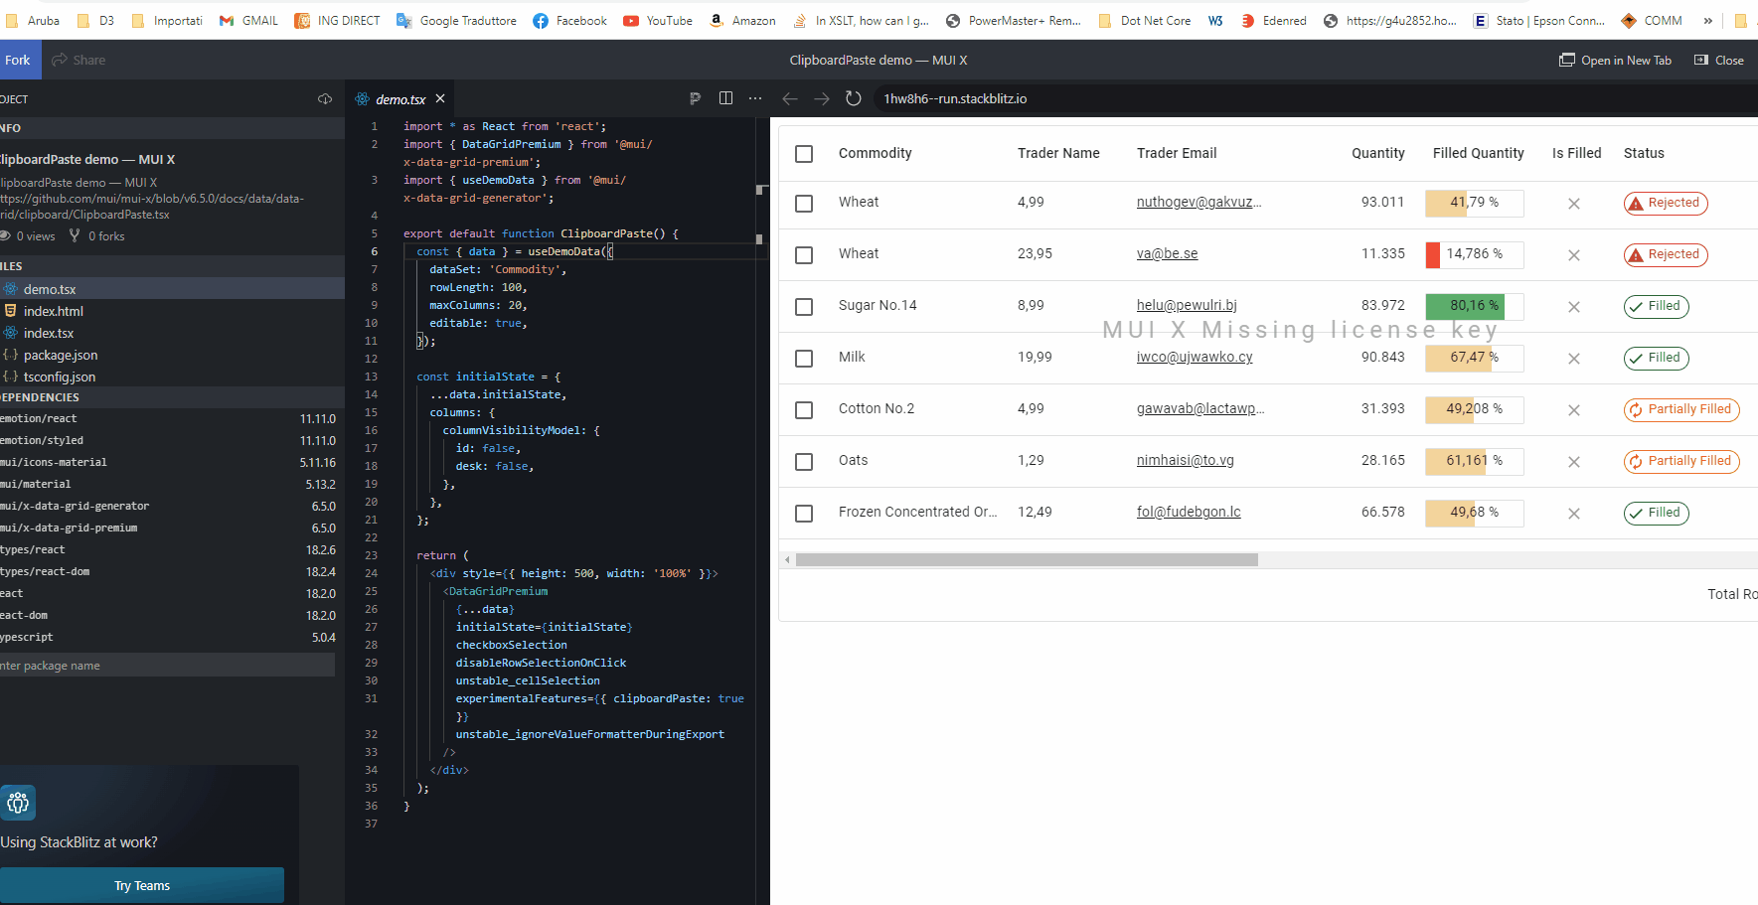Switch to the demo.tsx tab
Image resolution: width=1758 pixels, height=905 pixels.
[x=400, y=98]
